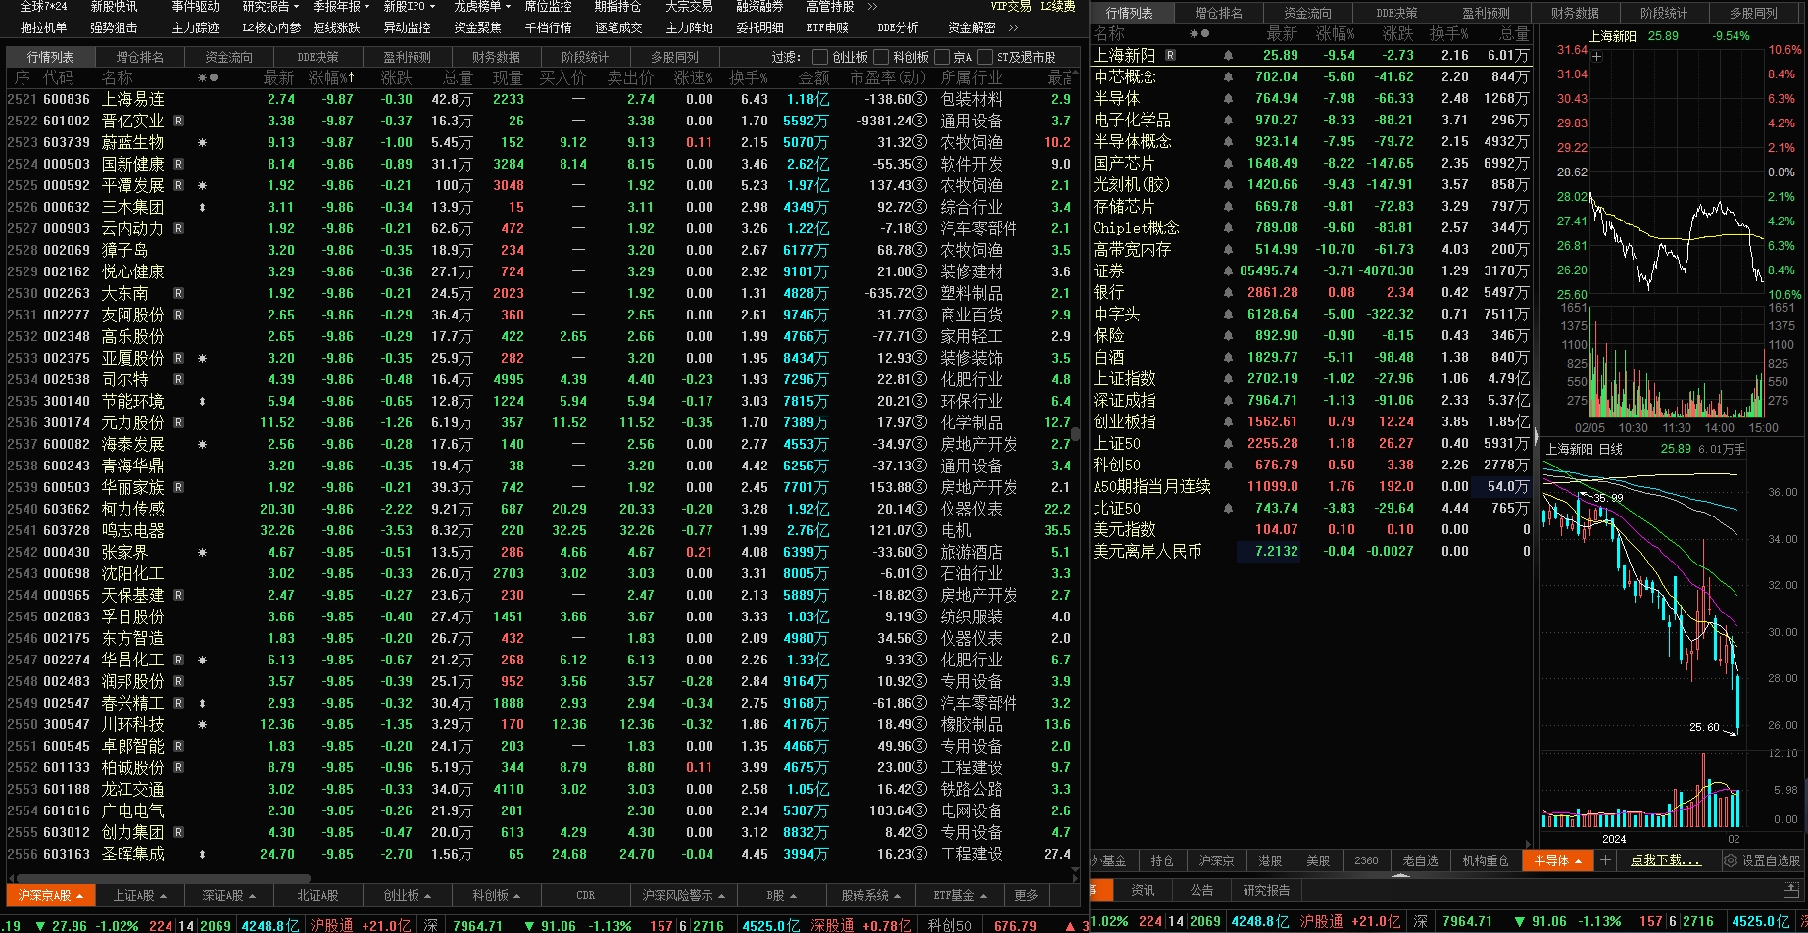
Task: Open the 新股IPO dropdown menu
Action: point(409,6)
